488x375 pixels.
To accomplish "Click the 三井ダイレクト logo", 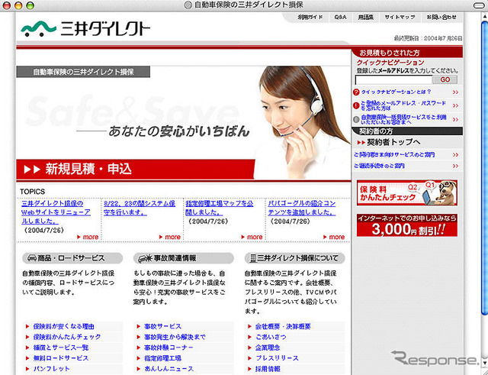I will click(x=85, y=29).
